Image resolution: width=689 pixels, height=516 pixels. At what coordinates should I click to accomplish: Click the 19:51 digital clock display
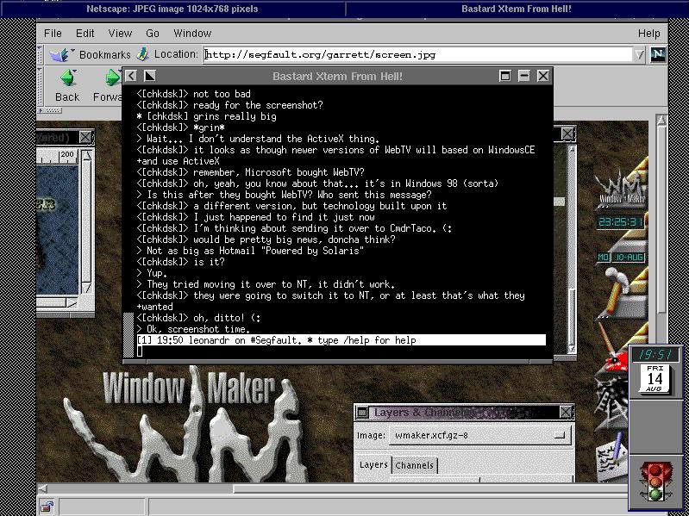[655, 355]
